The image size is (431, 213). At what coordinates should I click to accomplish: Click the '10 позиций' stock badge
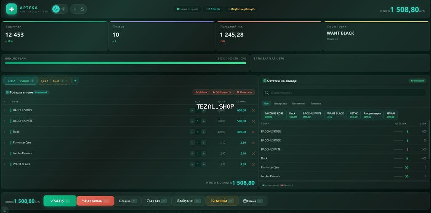417,81
